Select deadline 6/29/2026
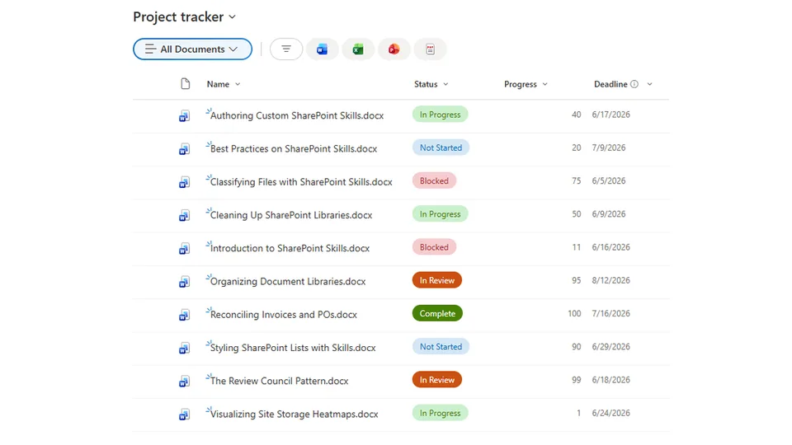This screenshot has height=445, width=792. pyautogui.click(x=611, y=347)
